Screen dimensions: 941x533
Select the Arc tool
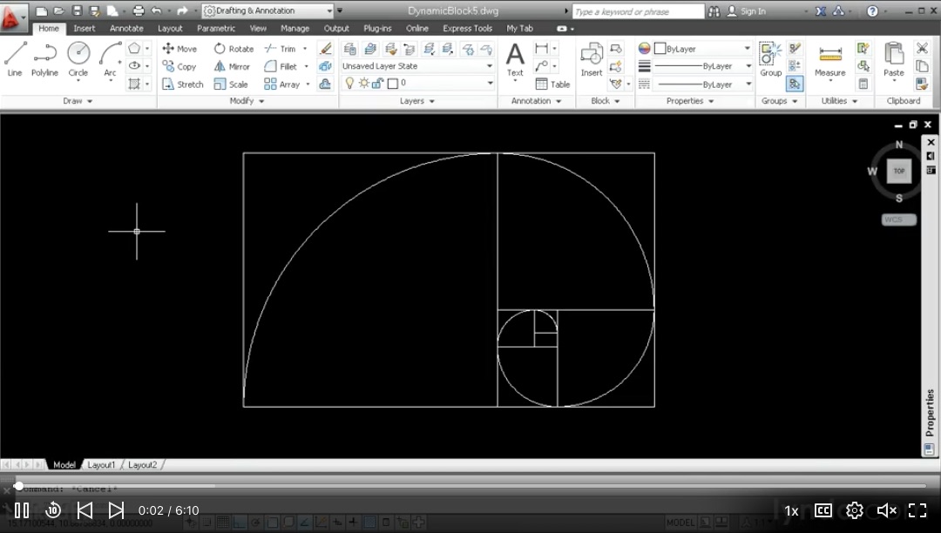(x=110, y=59)
